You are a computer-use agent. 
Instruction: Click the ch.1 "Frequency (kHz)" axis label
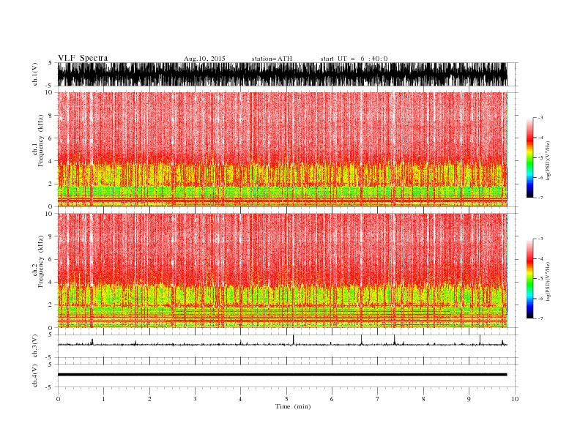point(40,141)
